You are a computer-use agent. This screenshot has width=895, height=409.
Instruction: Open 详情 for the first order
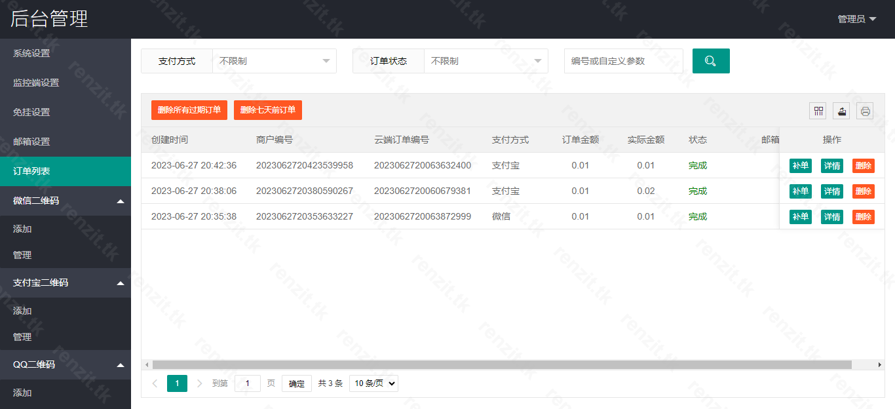point(831,165)
